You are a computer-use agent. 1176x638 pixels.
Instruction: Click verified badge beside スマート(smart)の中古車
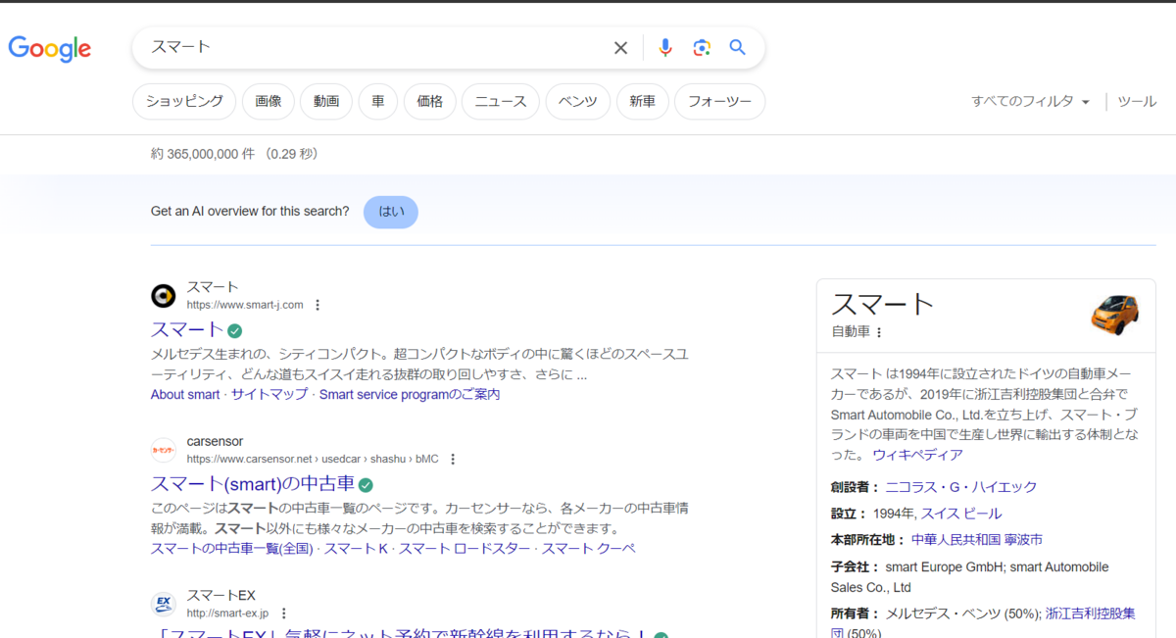(x=366, y=484)
